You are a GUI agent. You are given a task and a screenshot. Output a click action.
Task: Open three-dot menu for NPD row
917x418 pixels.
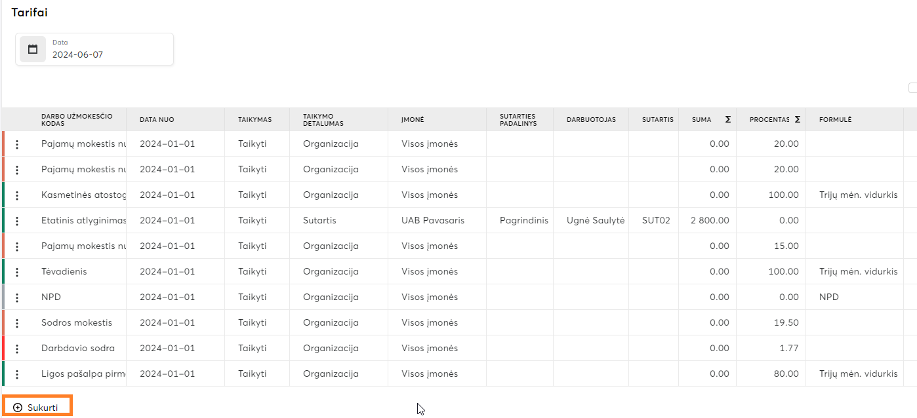(17, 297)
